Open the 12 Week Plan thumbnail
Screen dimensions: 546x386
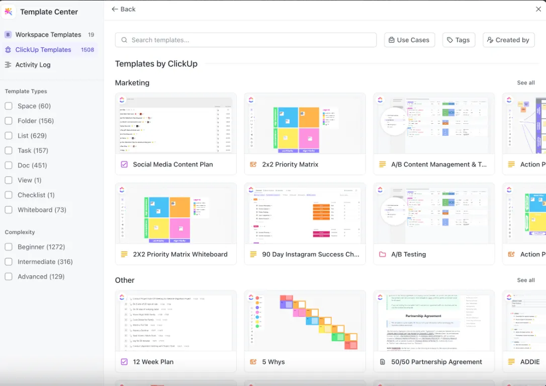pyautogui.click(x=176, y=321)
